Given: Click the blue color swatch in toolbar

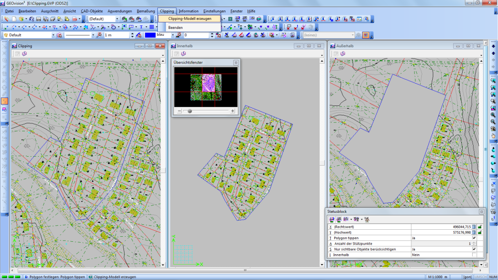Looking at the screenshot, I should (x=150, y=35).
